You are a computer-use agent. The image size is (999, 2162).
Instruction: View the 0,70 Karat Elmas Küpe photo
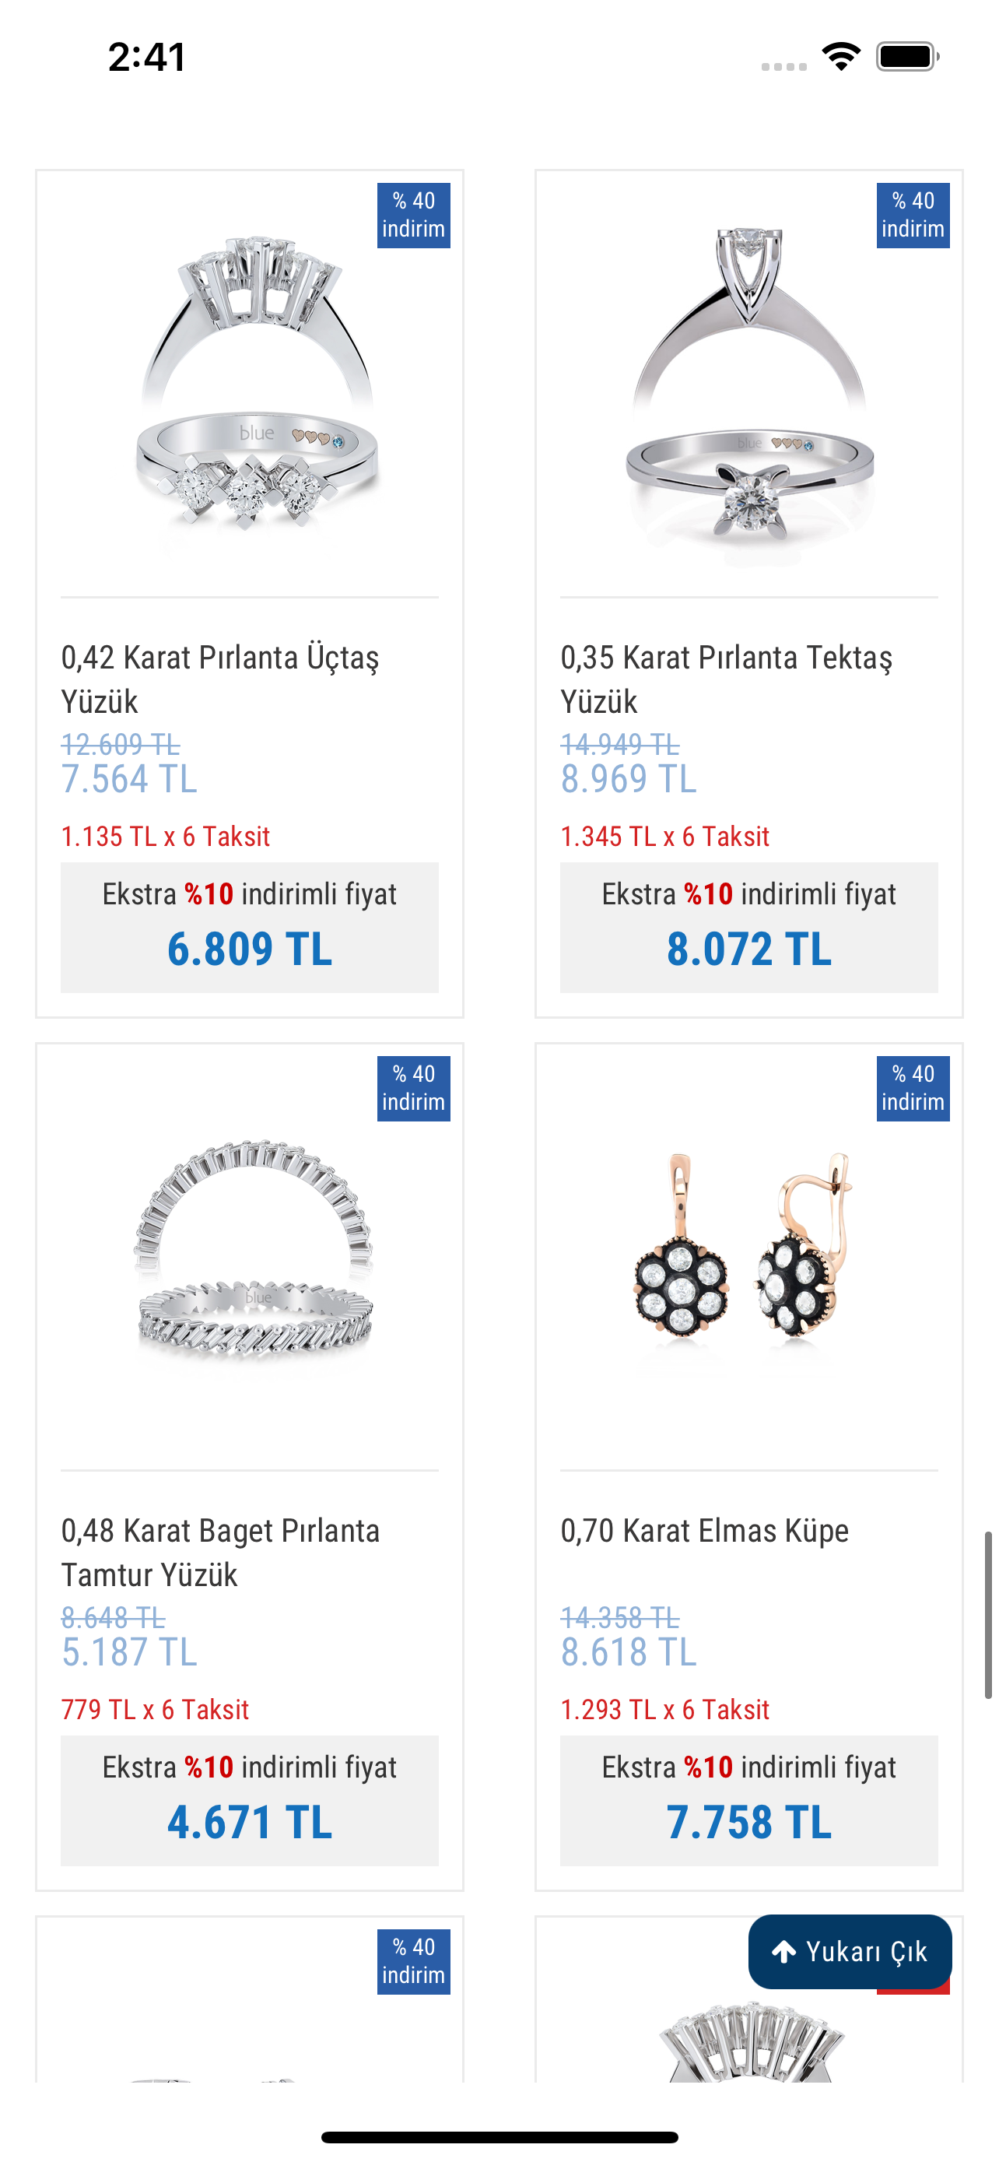pyautogui.click(x=749, y=1251)
